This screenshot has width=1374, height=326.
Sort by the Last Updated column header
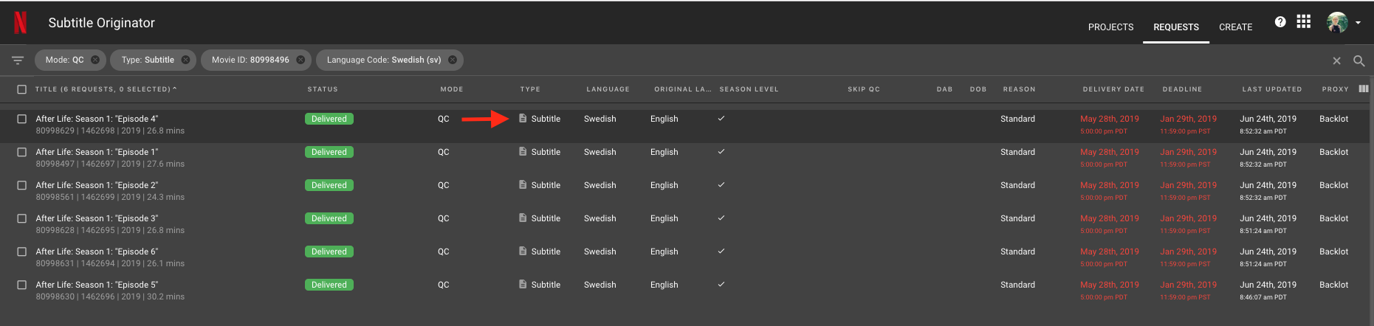pyautogui.click(x=1271, y=89)
